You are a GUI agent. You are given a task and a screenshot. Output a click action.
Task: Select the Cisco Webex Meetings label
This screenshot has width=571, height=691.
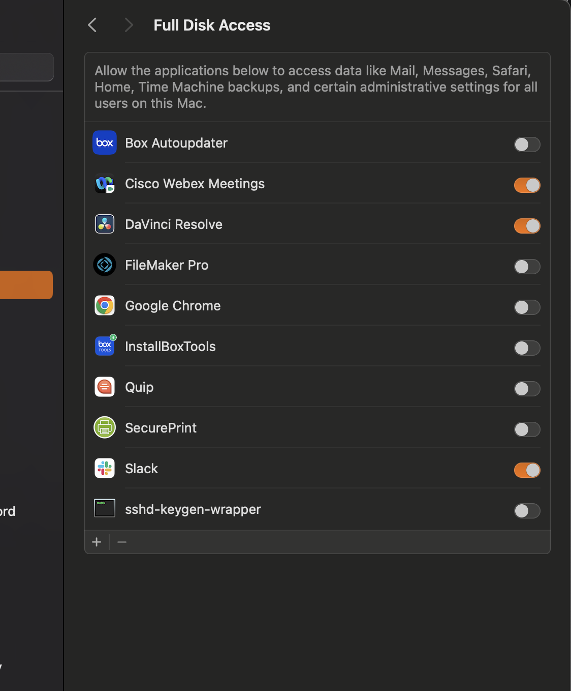tap(195, 184)
